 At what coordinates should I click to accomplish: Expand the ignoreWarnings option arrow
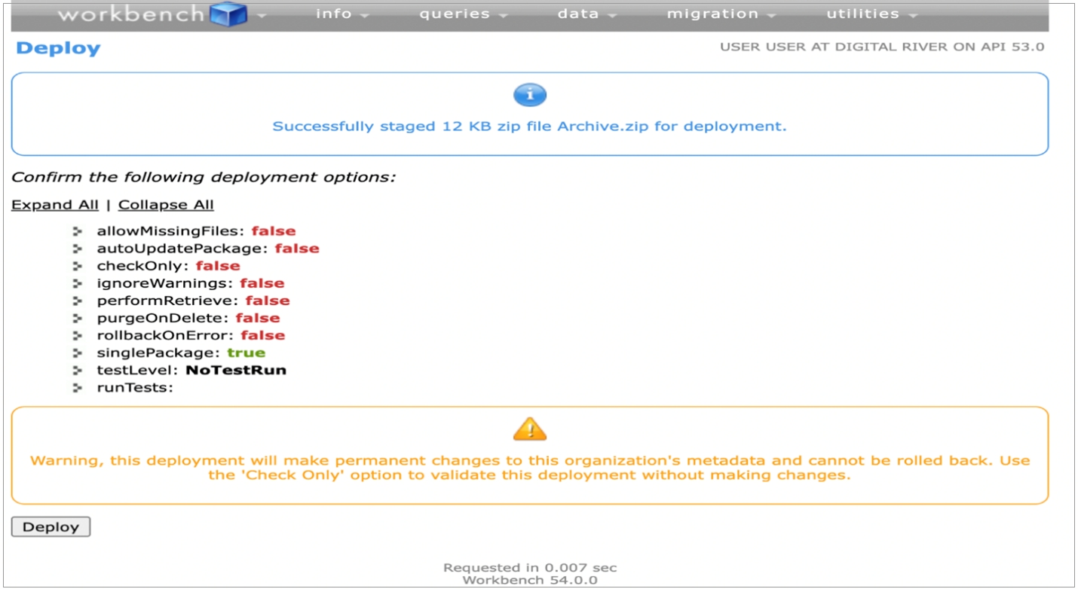(77, 283)
